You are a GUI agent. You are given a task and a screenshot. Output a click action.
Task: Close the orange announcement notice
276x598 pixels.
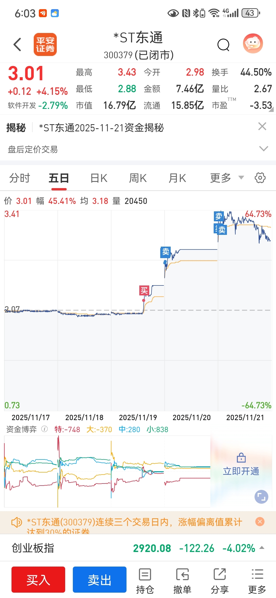pyautogui.click(x=260, y=522)
